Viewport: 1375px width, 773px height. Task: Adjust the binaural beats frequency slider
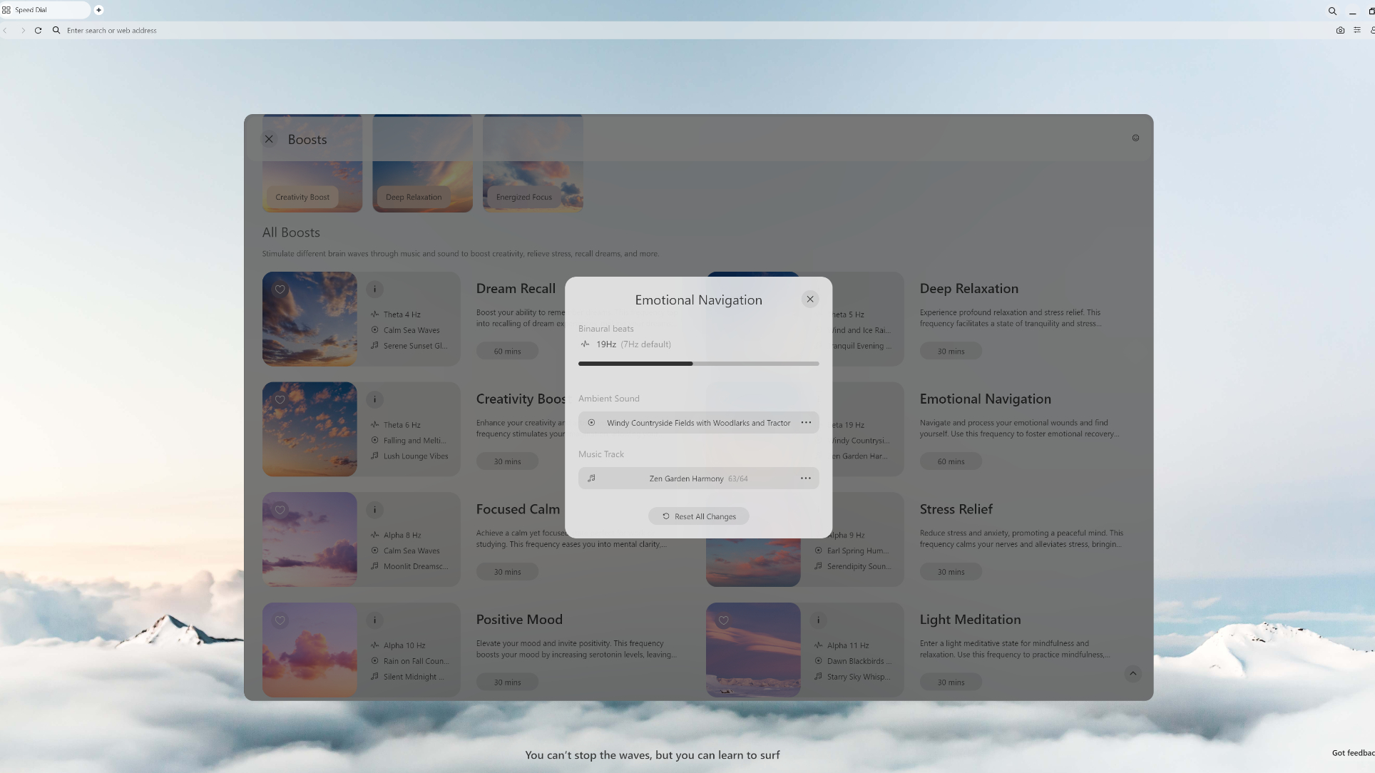699,364
